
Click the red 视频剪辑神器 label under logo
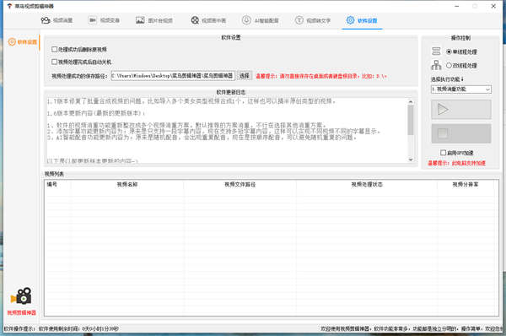pyautogui.click(x=22, y=312)
